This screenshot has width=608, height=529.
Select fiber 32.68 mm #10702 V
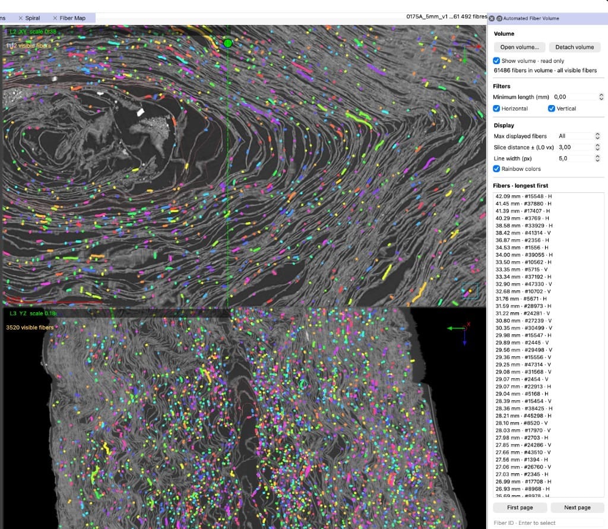tap(548, 292)
